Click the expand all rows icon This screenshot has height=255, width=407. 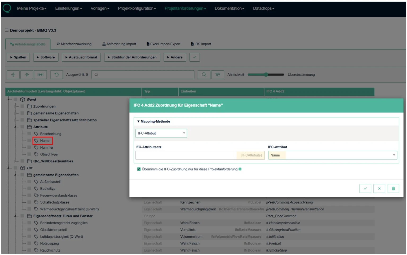point(13,75)
